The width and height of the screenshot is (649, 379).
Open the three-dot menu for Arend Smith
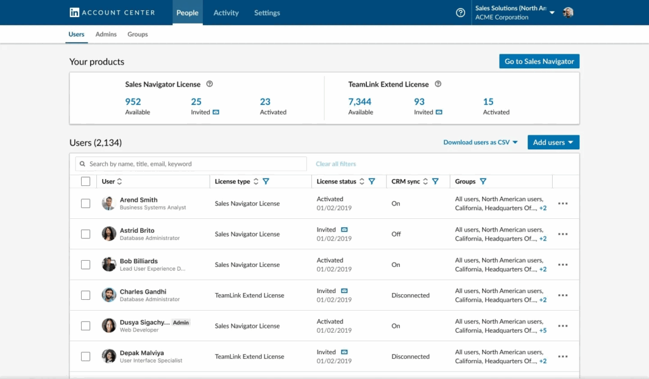563,204
